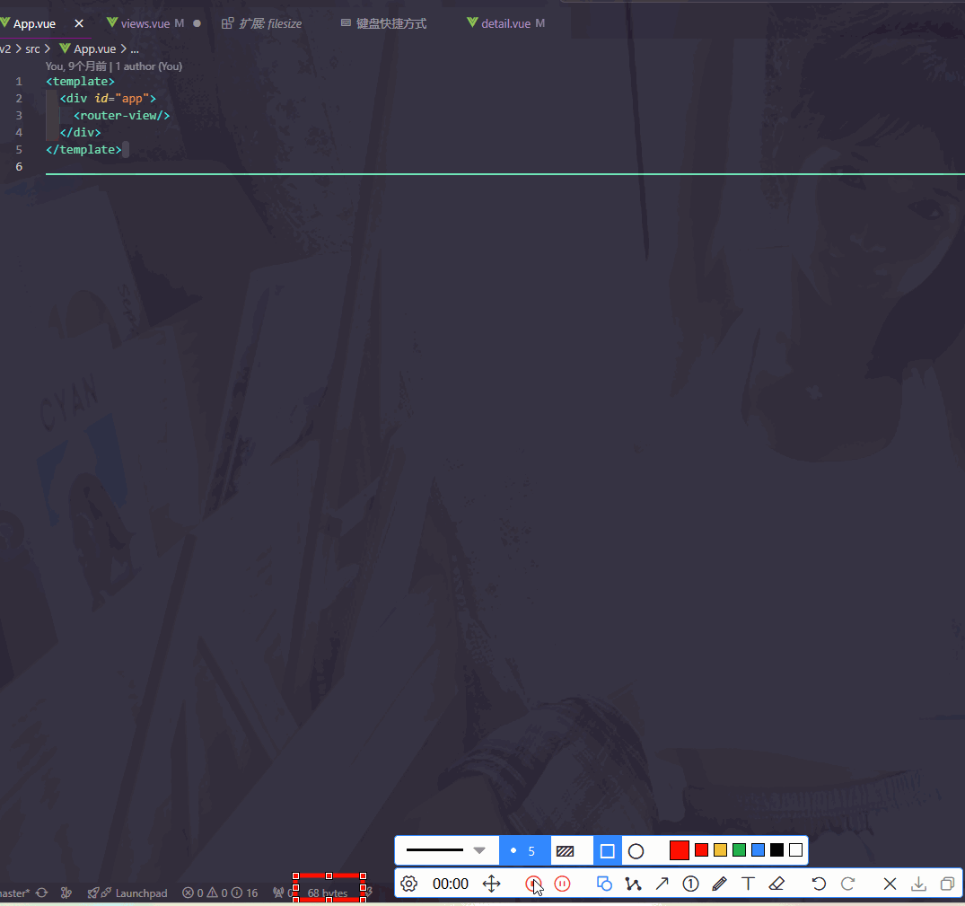Screen dimensions: 965x906
Task: Click the breadcrumb ellipsis after App.vue
Action: pos(134,49)
